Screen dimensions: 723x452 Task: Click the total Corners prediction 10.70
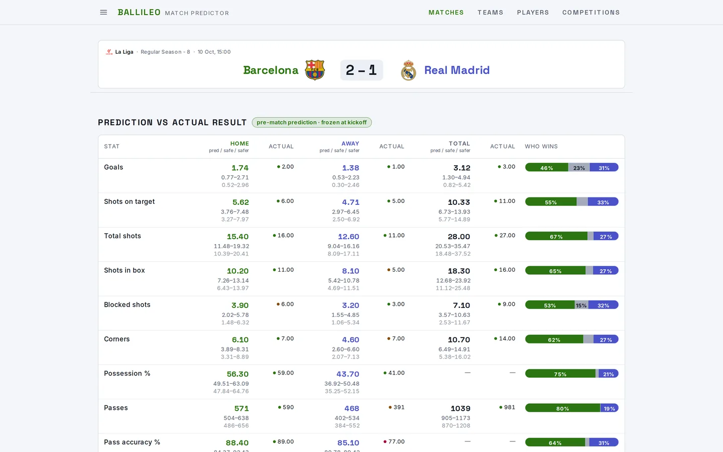pos(459,340)
